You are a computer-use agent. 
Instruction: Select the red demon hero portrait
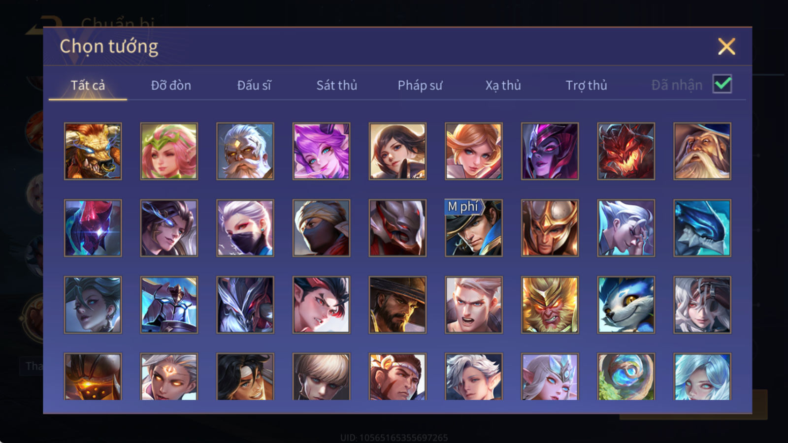626,151
